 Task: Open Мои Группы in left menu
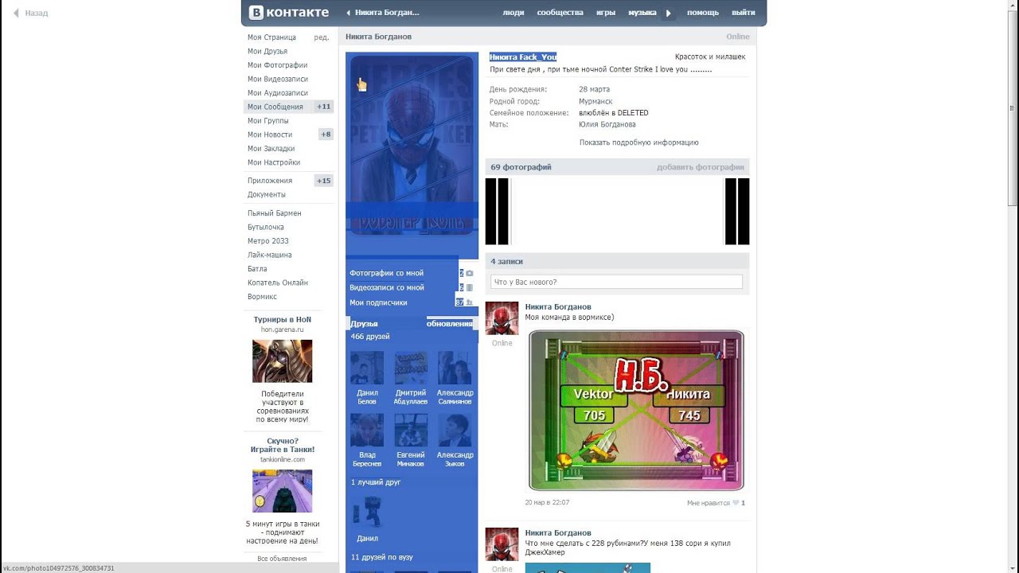[268, 121]
